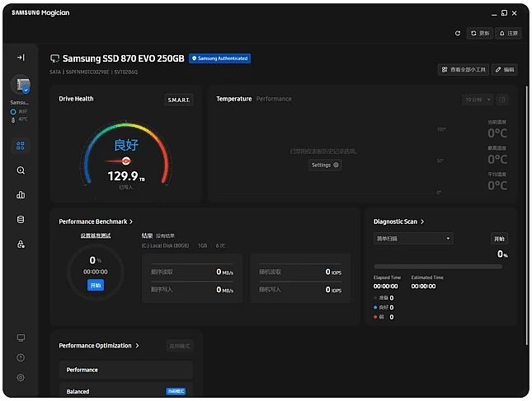Collapse the left sidebar with arrow icon

point(21,58)
